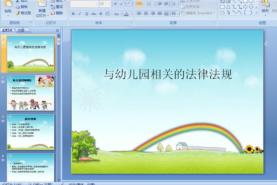
Task: Toggle Underline formatting button
Action: point(87,13)
